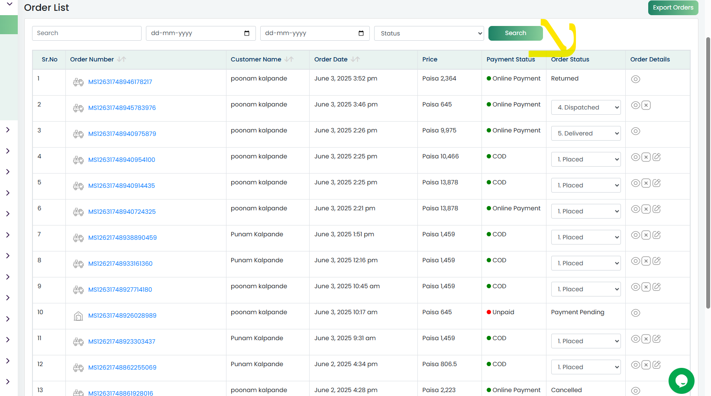Open status dropdown for order MS12621748933161360
Viewport: 711px width, 396px height.
coord(585,263)
